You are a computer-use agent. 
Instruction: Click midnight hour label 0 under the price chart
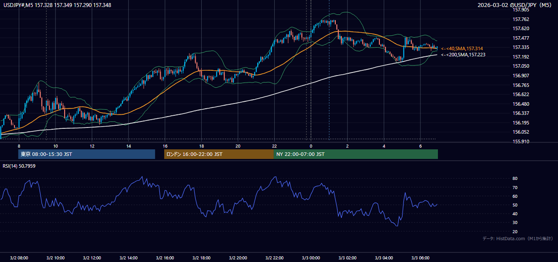pos(311,146)
